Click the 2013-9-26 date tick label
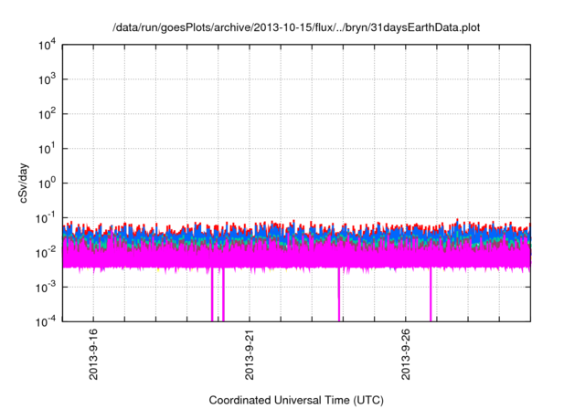Image resolution: width=585 pixels, height=409 pixels. (406, 354)
